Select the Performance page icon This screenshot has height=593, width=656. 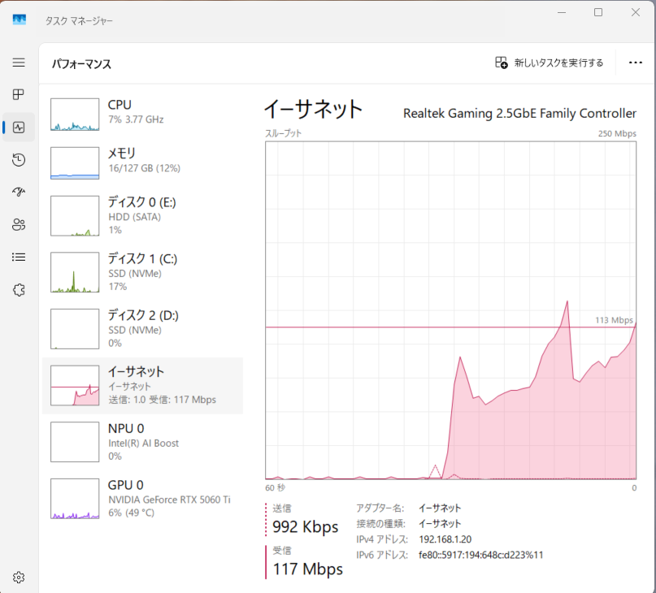tap(17, 127)
